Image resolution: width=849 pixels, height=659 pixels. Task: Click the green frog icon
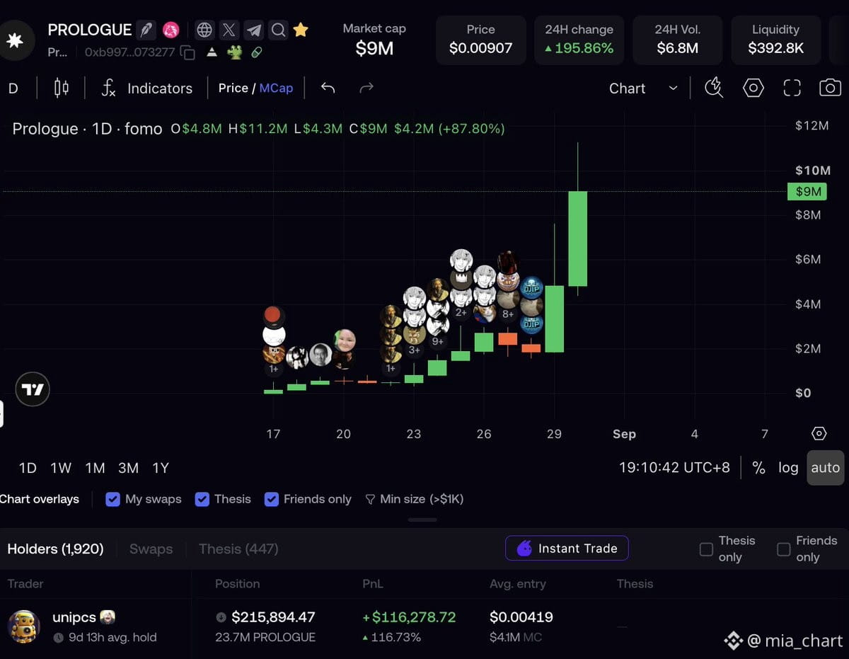coord(234,52)
